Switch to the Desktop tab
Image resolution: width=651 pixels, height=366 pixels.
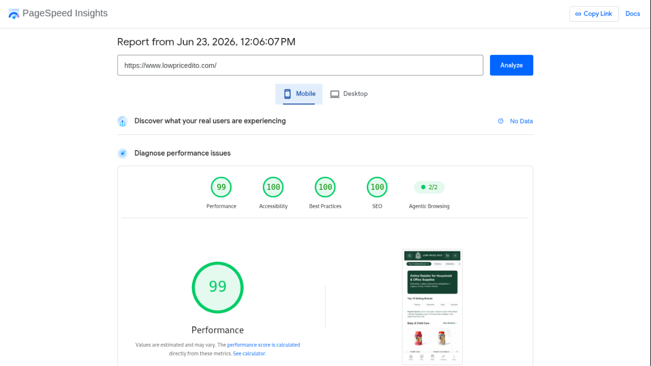(x=349, y=94)
